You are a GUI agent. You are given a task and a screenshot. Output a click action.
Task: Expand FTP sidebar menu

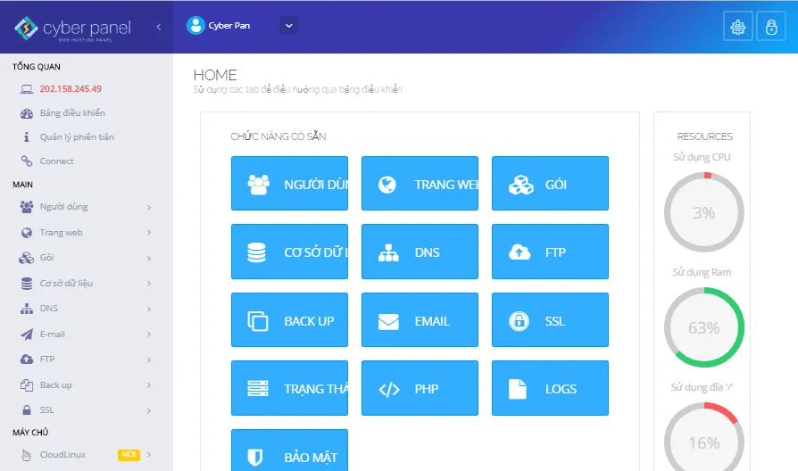(86, 359)
